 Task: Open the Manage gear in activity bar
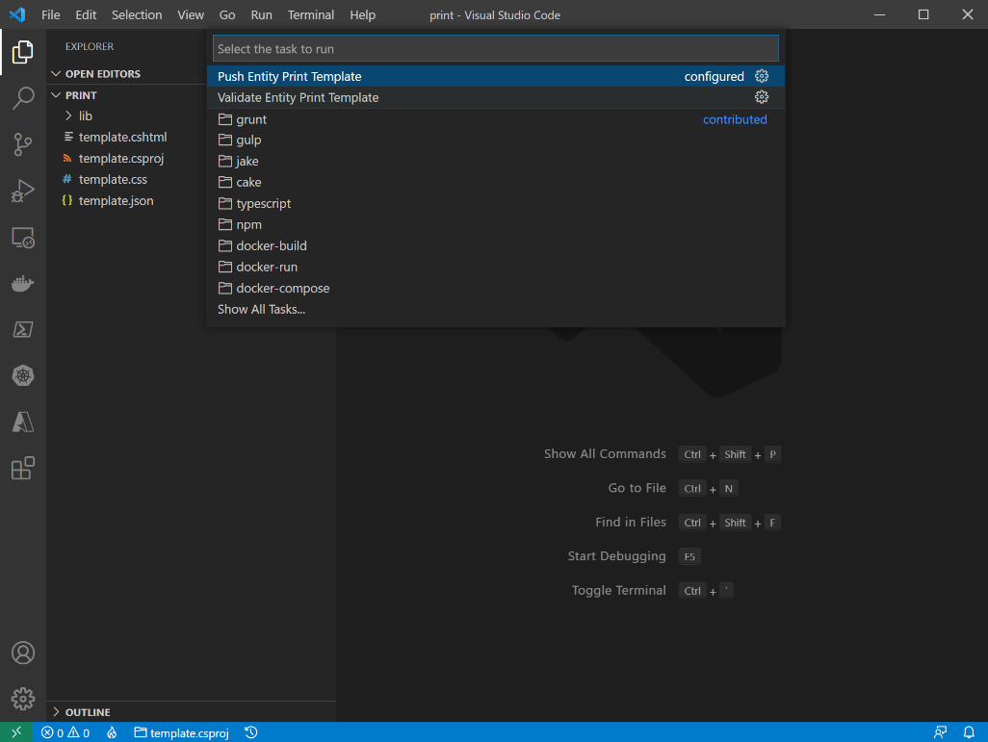click(x=23, y=699)
